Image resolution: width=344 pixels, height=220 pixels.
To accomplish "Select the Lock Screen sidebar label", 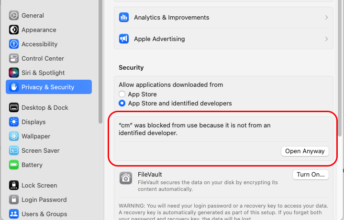I will 39,186.
